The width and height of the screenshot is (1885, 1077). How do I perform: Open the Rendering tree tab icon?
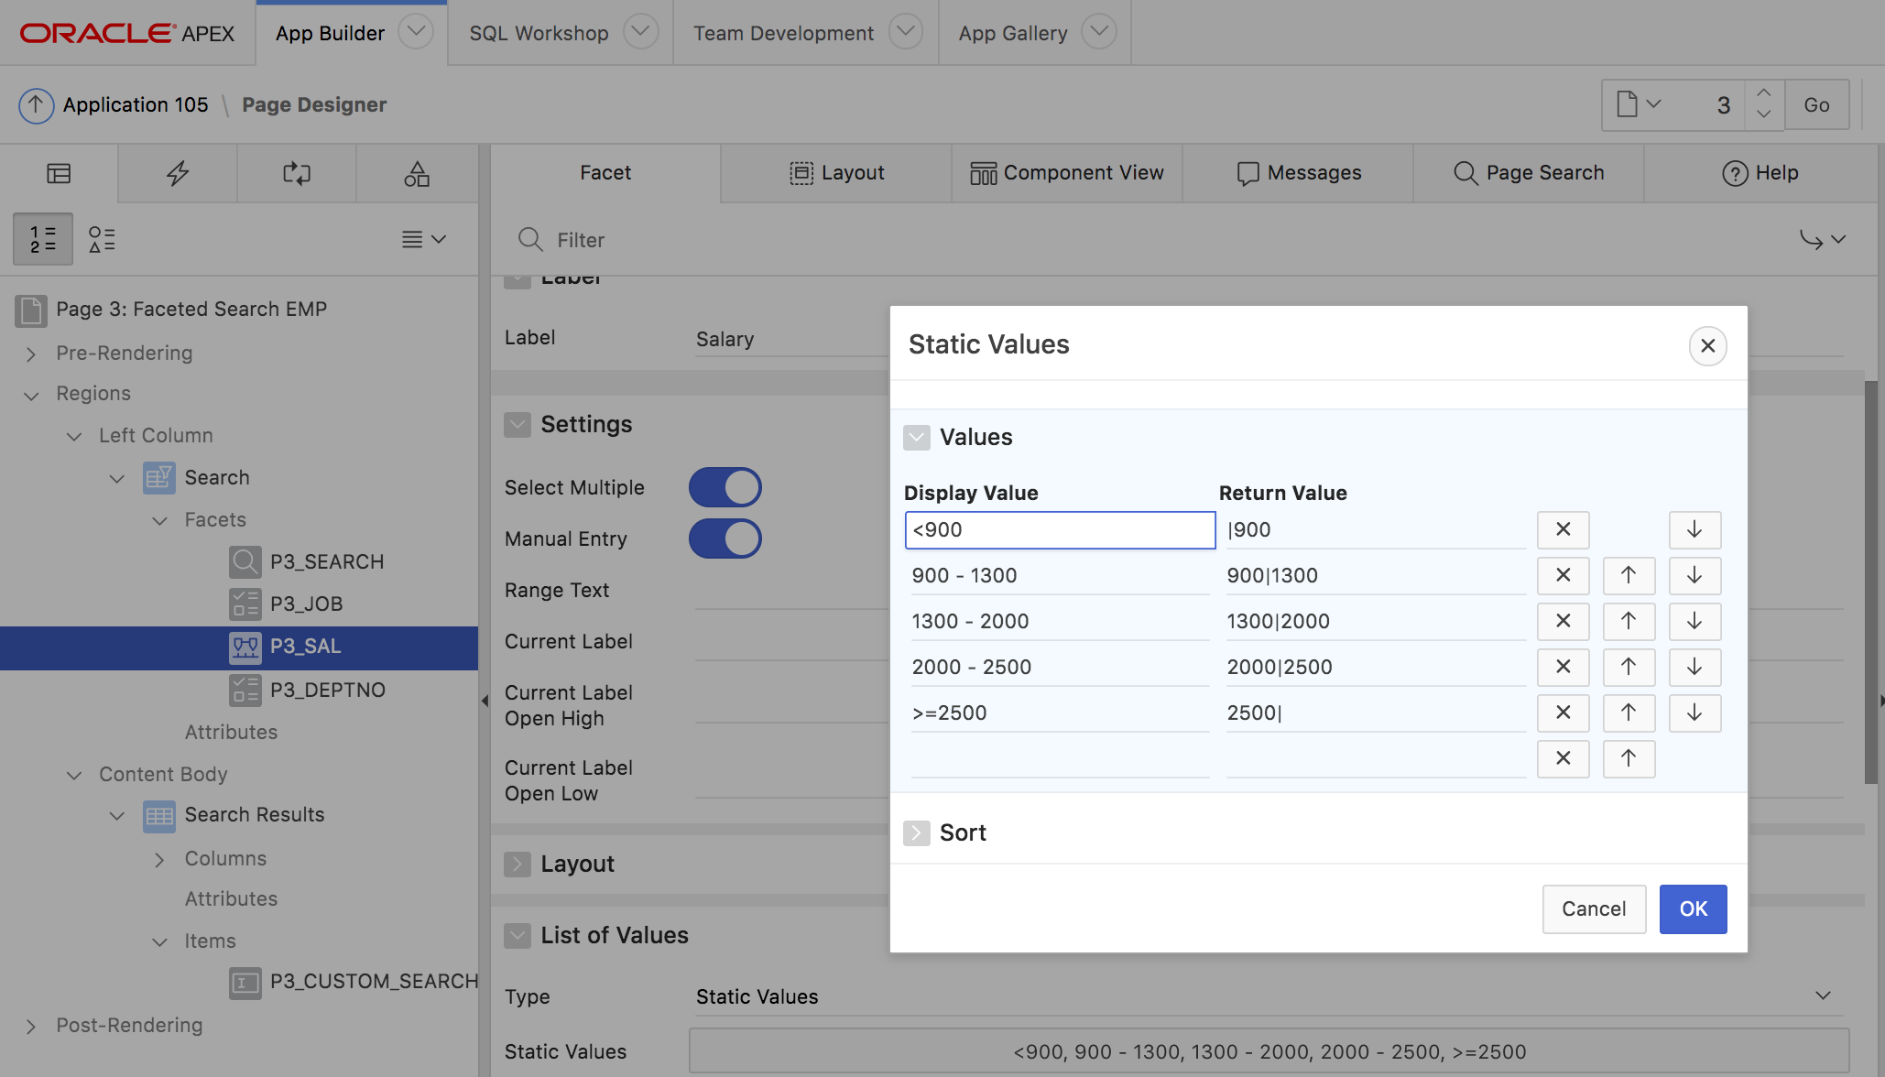[x=59, y=173]
